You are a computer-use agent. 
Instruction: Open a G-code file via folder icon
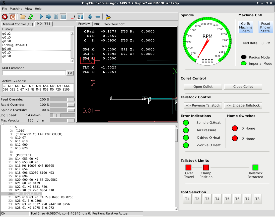pos(23,17)
